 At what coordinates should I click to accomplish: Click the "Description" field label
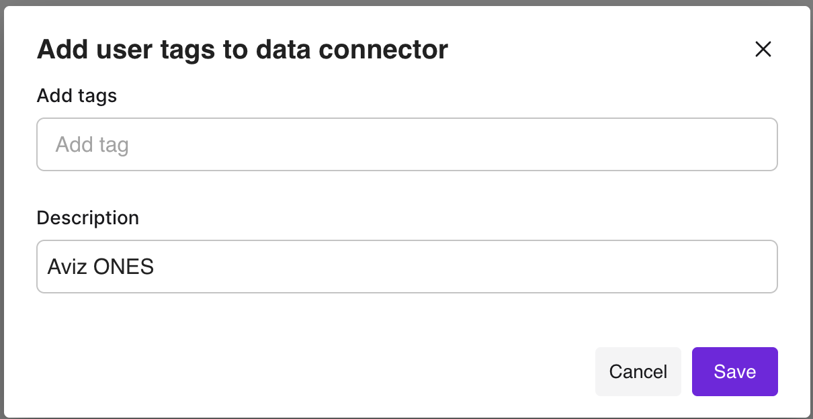(x=87, y=218)
